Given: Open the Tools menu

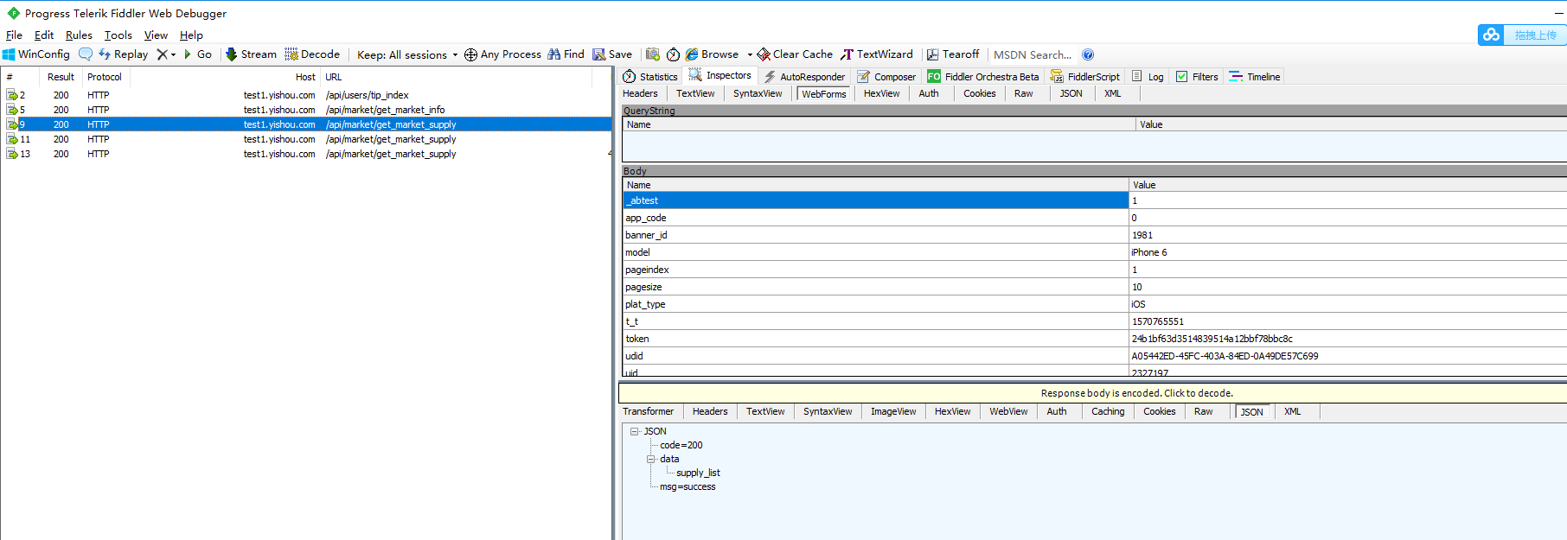Looking at the screenshot, I should pos(118,35).
